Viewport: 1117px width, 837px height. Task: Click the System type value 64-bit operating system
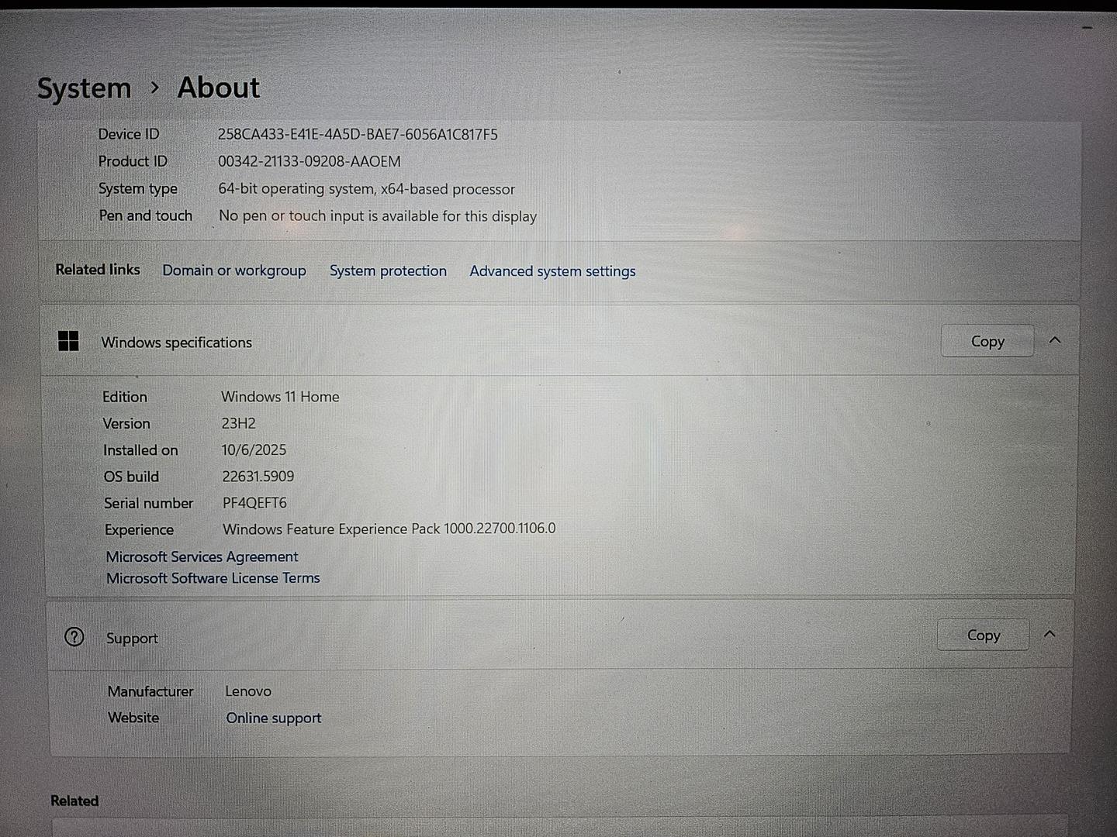(366, 189)
